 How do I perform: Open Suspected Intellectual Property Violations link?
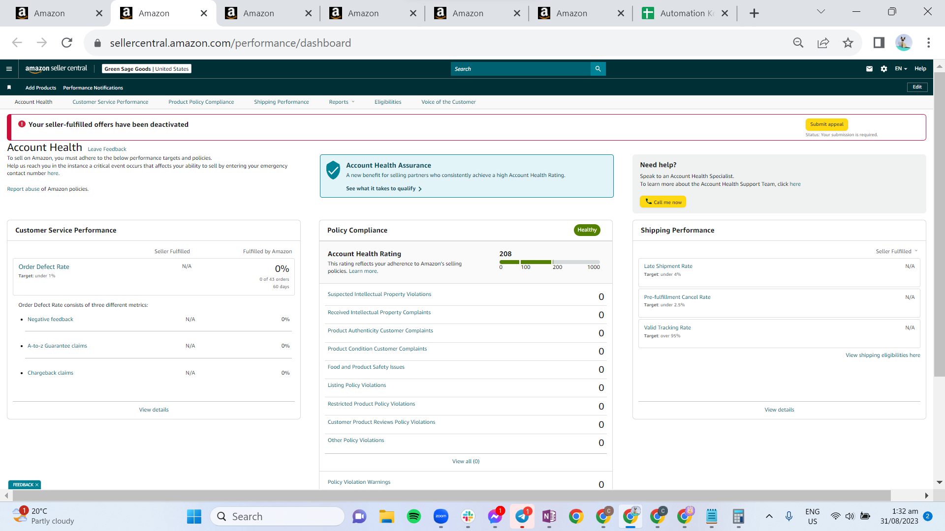click(379, 294)
